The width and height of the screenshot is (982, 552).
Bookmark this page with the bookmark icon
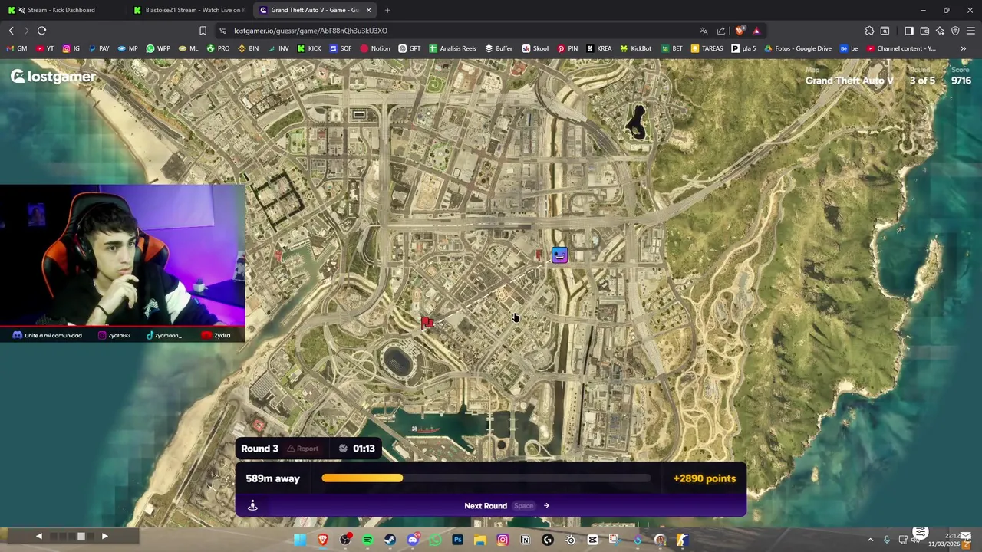click(203, 31)
